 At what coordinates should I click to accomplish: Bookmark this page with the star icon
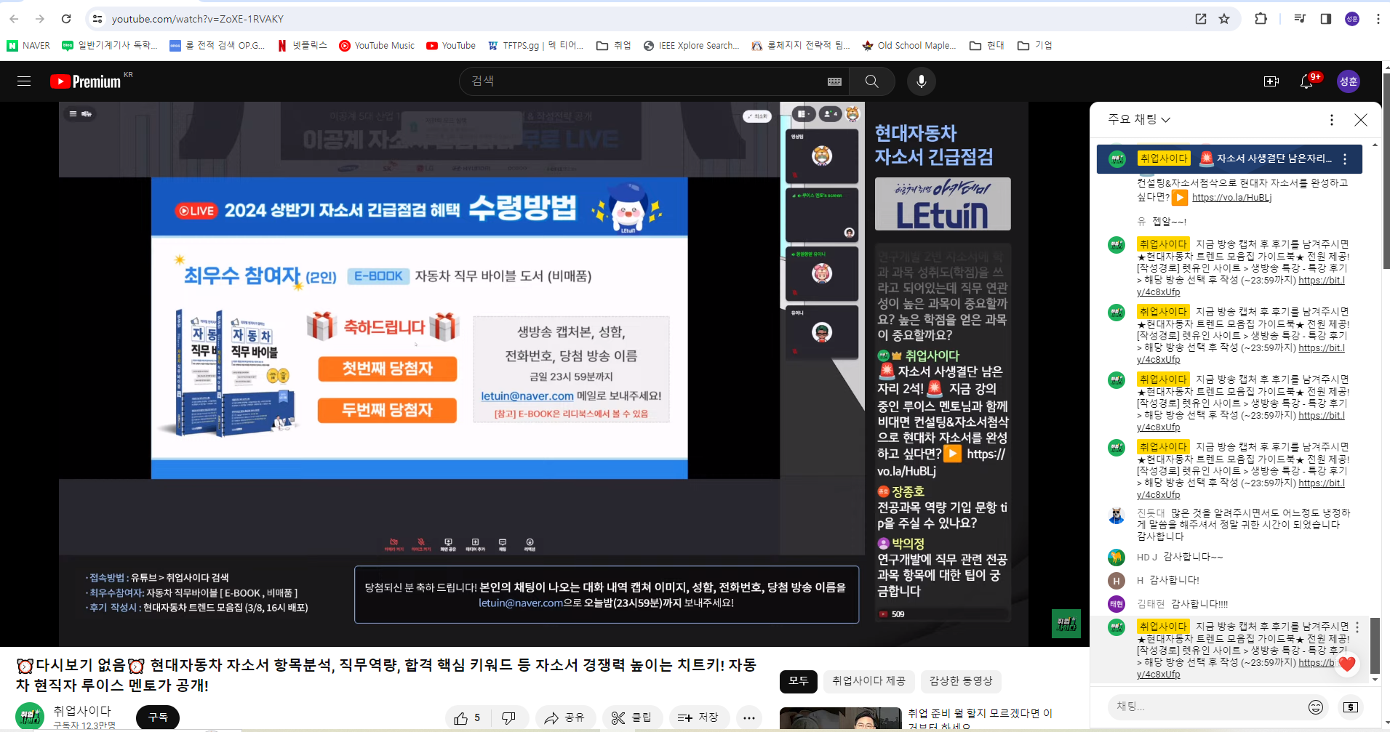(1224, 19)
